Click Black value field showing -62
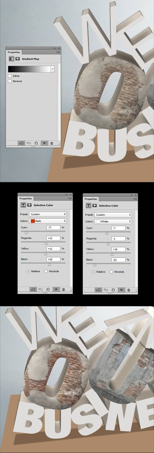The height and width of the screenshot is (453, 154). coord(119,260)
